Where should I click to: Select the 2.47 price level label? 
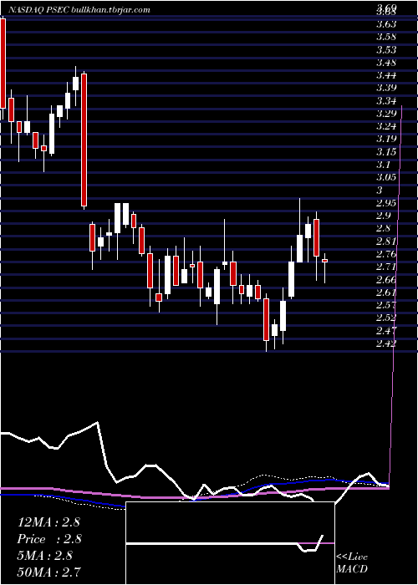point(386,331)
